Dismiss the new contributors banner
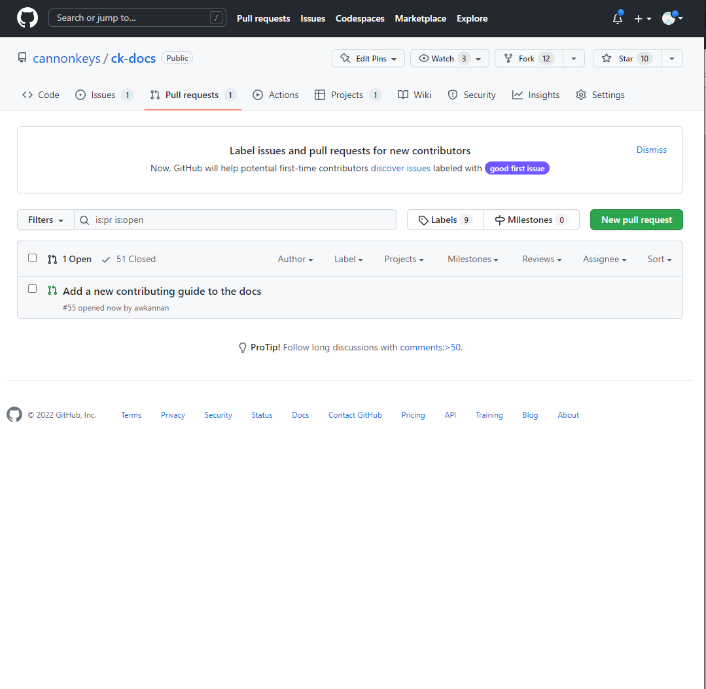This screenshot has width=706, height=689. coord(651,150)
